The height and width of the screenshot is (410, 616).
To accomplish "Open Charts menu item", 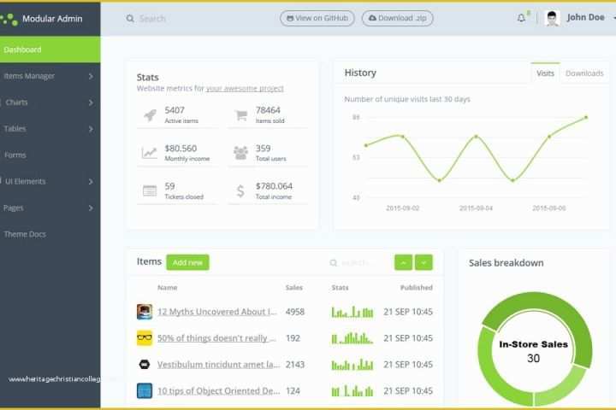I will tap(50, 102).
